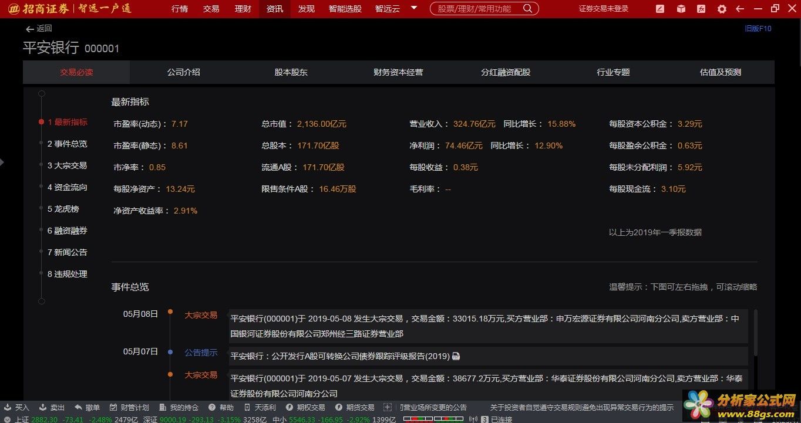The image size is (801, 423).
Task: Open 帮助 help in bottom toolbar
Action: pyautogui.click(x=221, y=407)
